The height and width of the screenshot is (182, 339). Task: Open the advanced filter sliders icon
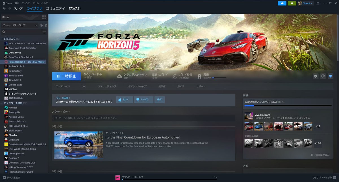44,32
